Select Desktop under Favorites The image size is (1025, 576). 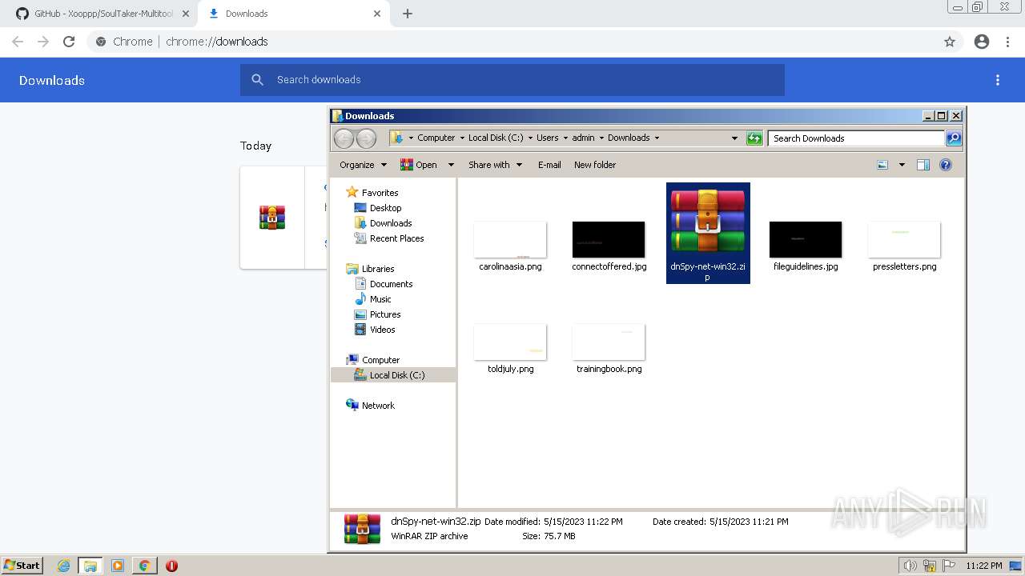click(385, 208)
